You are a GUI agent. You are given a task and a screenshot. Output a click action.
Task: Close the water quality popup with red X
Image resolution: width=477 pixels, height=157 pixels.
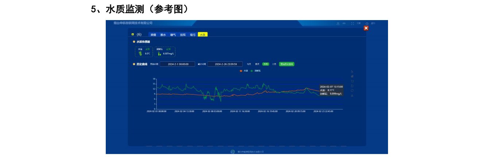click(x=366, y=28)
